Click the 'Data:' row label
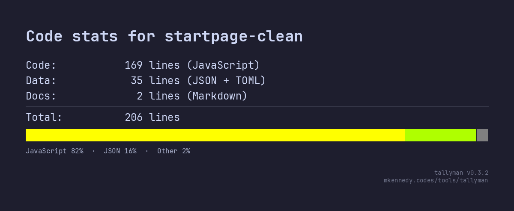The image size is (514, 211). pos(41,81)
